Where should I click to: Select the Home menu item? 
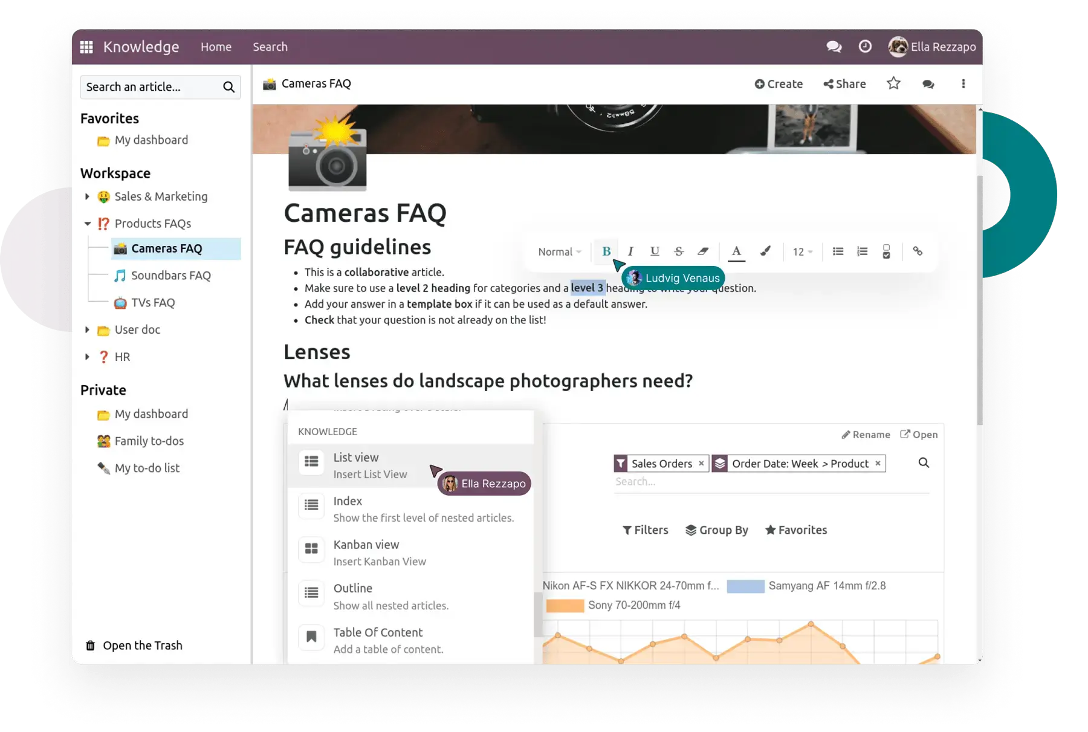pos(216,47)
